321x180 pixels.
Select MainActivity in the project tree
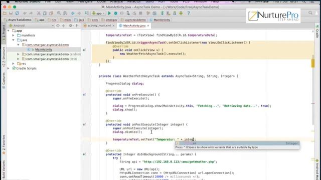(x=44, y=49)
